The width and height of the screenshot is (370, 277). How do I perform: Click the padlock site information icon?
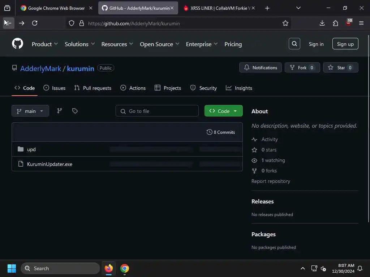[x=82, y=23]
